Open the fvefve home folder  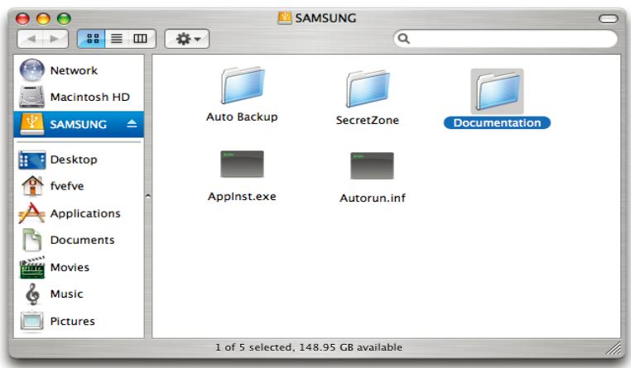click(x=79, y=186)
